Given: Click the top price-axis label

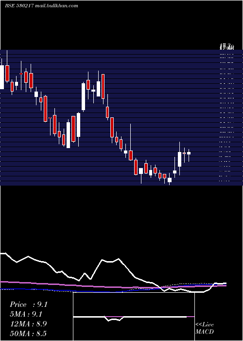Looking at the screenshot, I should pyautogui.click(x=227, y=46).
